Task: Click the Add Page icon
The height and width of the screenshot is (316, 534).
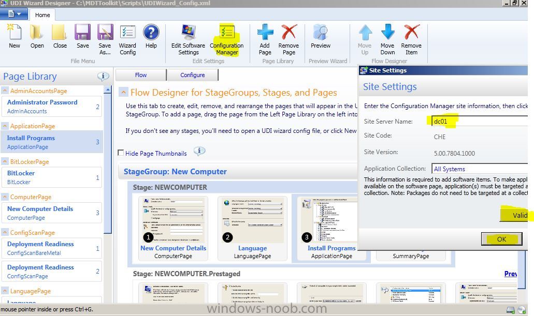Action: (265, 39)
